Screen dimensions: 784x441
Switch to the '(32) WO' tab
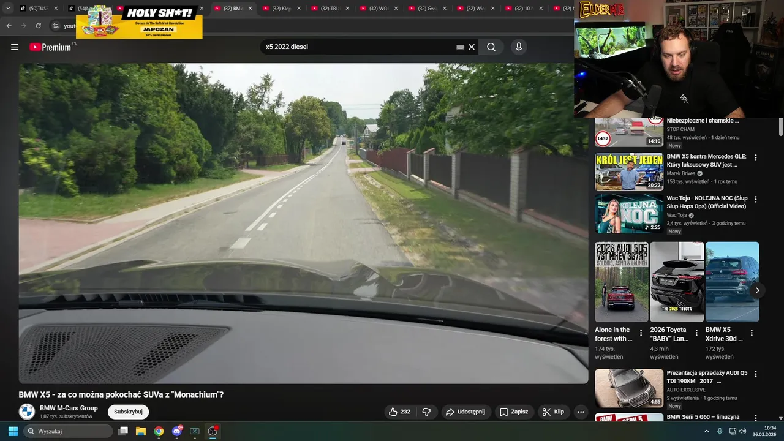379,9
